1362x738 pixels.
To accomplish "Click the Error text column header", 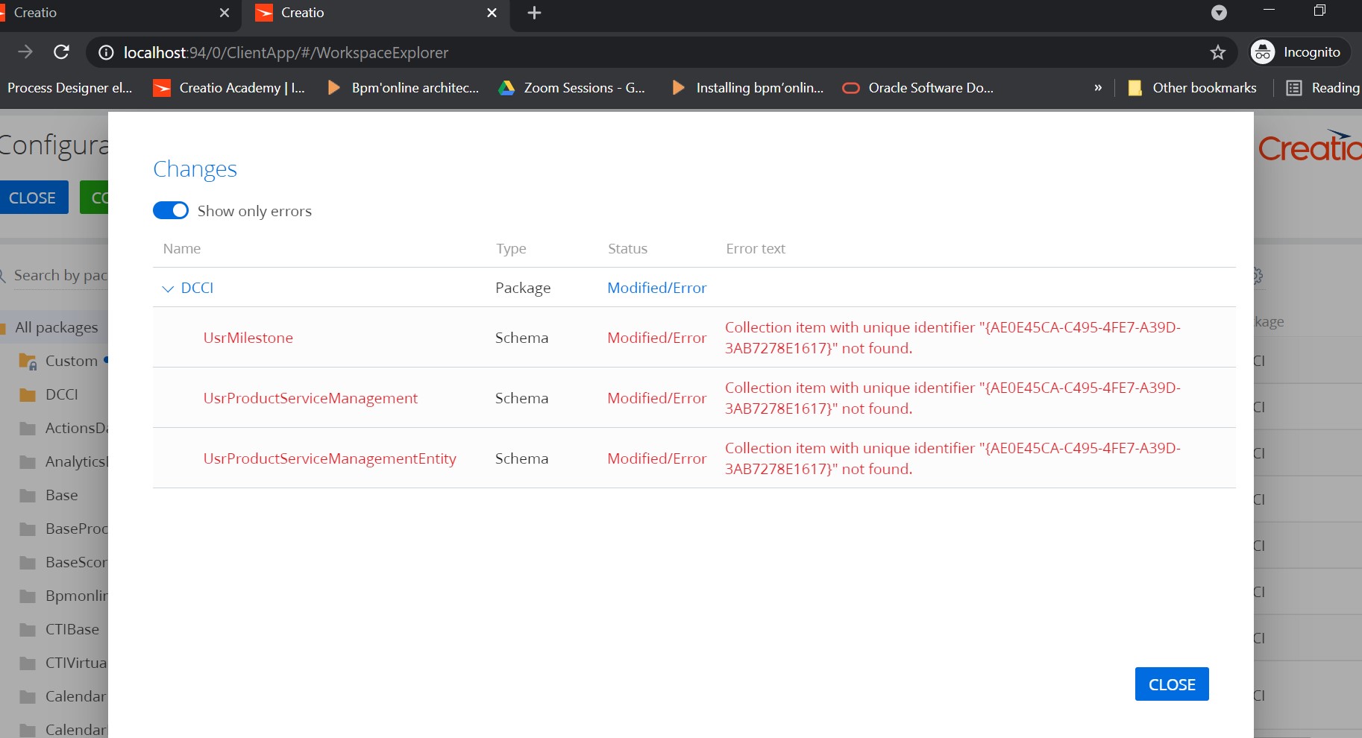I will 756,248.
